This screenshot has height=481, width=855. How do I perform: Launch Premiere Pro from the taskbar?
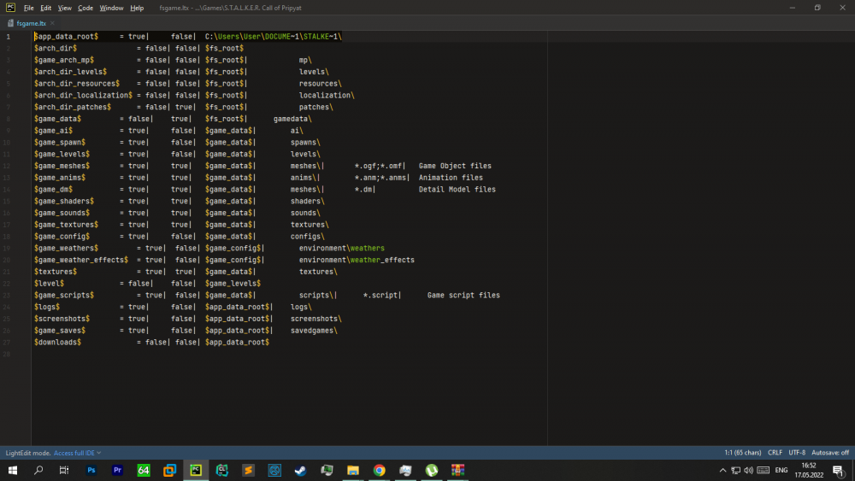coord(117,471)
